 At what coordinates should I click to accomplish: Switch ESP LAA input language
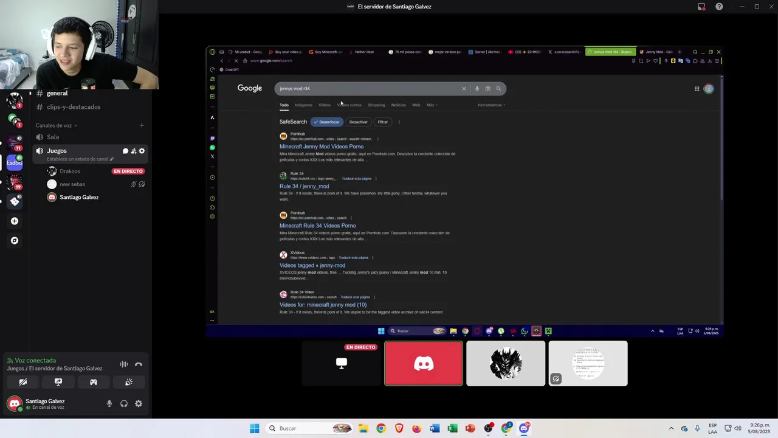click(x=712, y=428)
